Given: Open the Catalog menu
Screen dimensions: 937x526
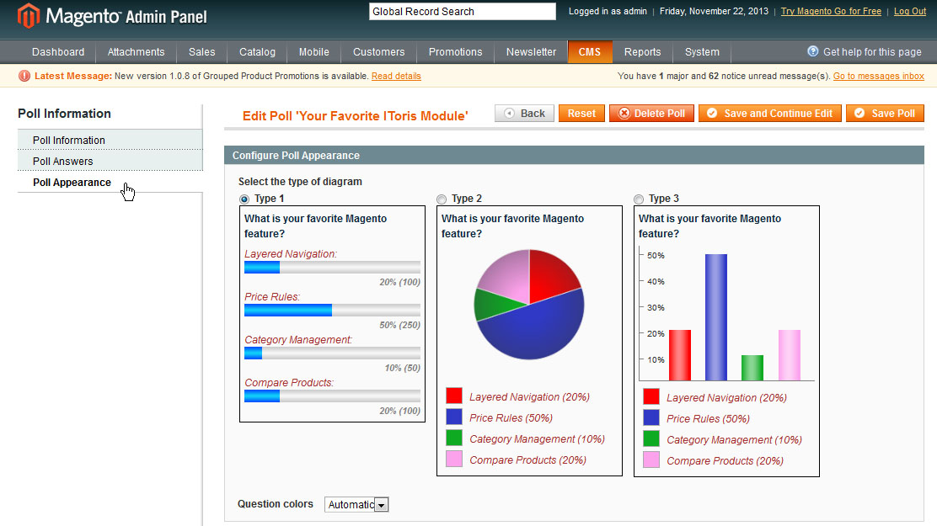Looking at the screenshot, I should coord(258,52).
